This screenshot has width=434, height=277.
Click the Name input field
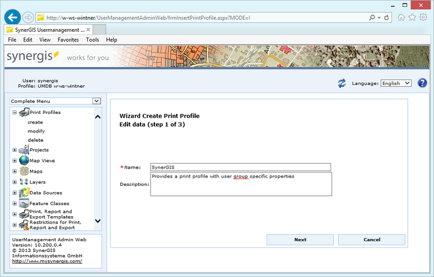(240, 167)
